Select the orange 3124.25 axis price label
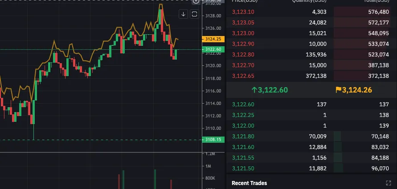This screenshot has width=397, height=189. coord(213,39)
